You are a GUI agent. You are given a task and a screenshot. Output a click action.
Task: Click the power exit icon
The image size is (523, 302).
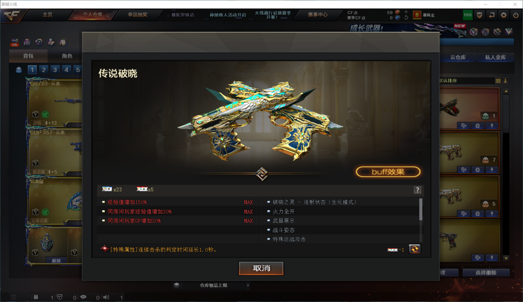click(x=516, y=15)
